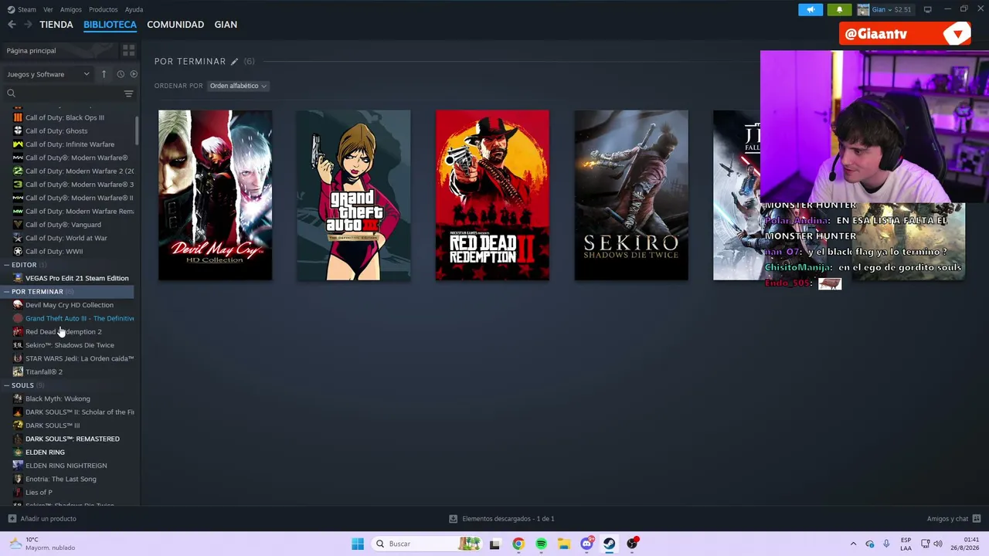Open advanced library filter options icon
Image resolution: width=989 pixels, height=556 pixels.
coord(128,93)
